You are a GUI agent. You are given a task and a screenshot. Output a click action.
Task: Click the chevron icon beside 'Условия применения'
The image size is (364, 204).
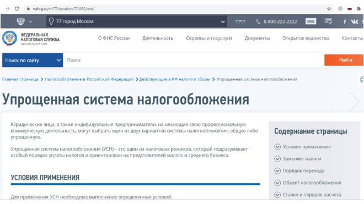click(277, 147)
